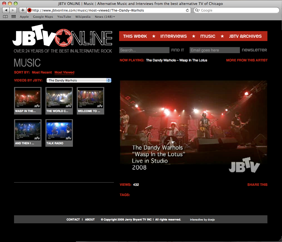Open the YouTube bookmark
This screenshot has height=242, width=282.
[x=64, y=17]
